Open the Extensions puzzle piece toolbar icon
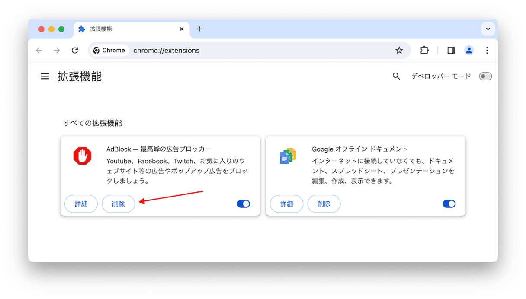The height and width of the screenshot is (299, 526). (424, 51)
